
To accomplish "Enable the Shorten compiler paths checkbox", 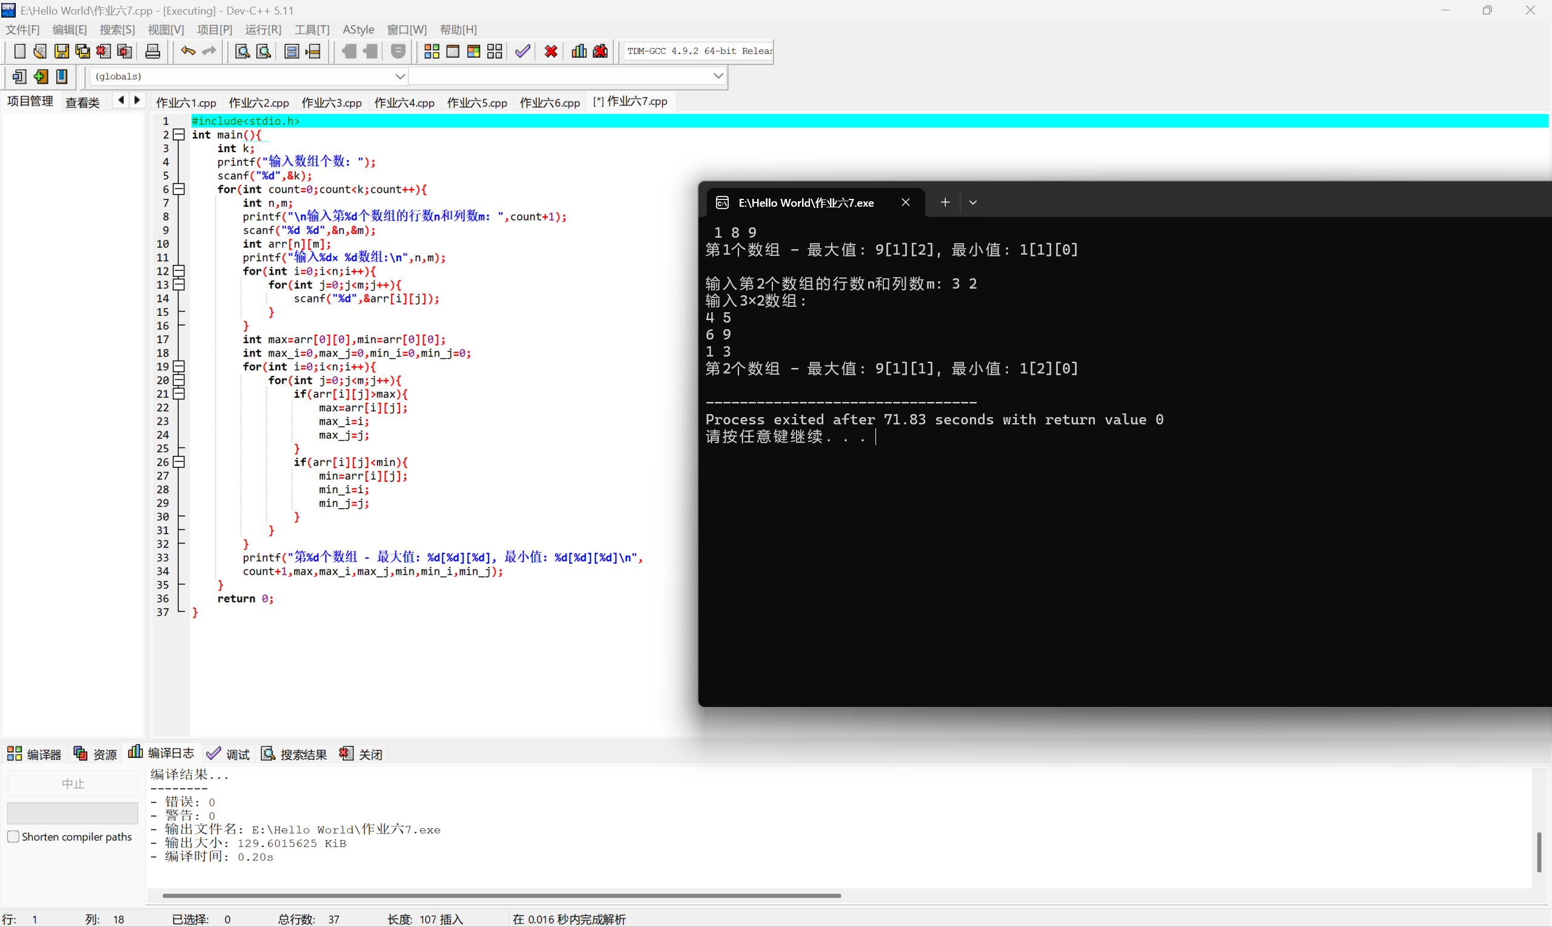I will [13, 837].
